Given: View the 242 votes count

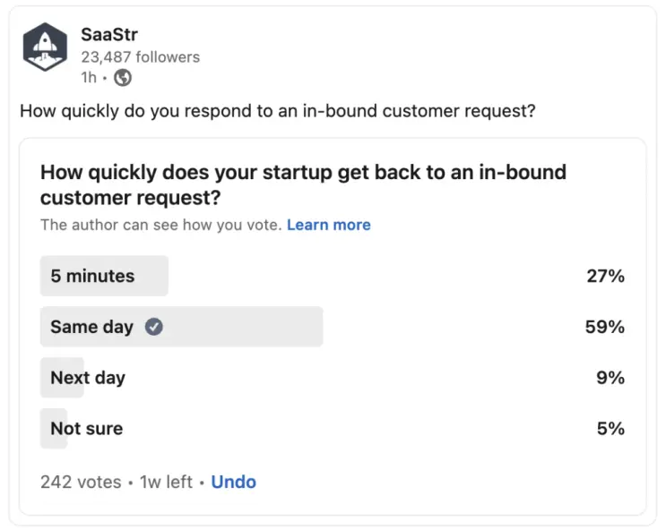Looking at the screenshot, I should [x=81, y=482].
